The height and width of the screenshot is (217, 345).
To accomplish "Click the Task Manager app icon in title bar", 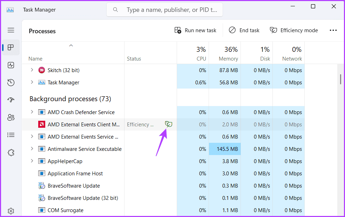I will (10, 10).
